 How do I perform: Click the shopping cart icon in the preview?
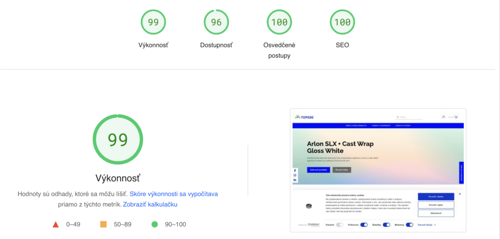[x=456, y=117]
